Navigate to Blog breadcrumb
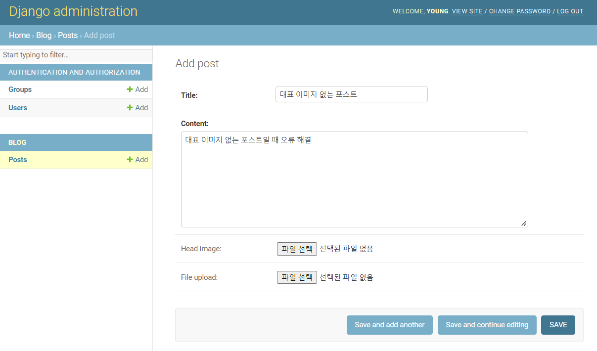 (44, 36)
